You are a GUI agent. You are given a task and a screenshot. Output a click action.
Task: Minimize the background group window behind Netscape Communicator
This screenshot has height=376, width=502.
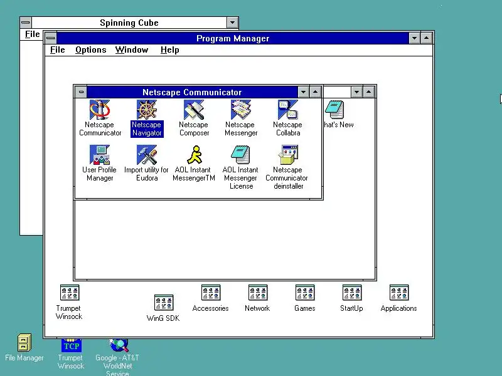pyautogui.click(x=356, y=92)
